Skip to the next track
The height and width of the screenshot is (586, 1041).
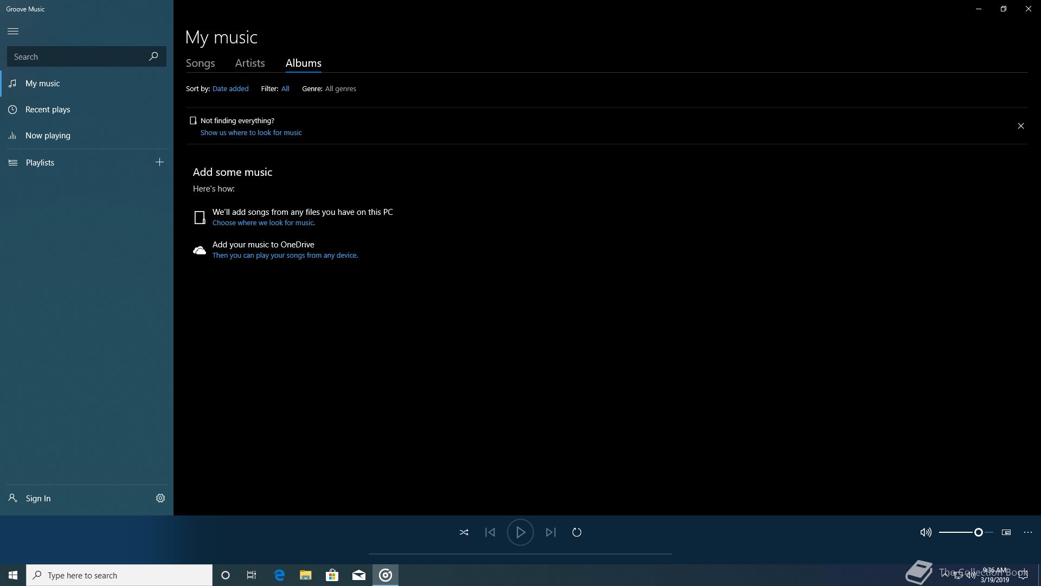pyautogui.click(x=551, y=532)
